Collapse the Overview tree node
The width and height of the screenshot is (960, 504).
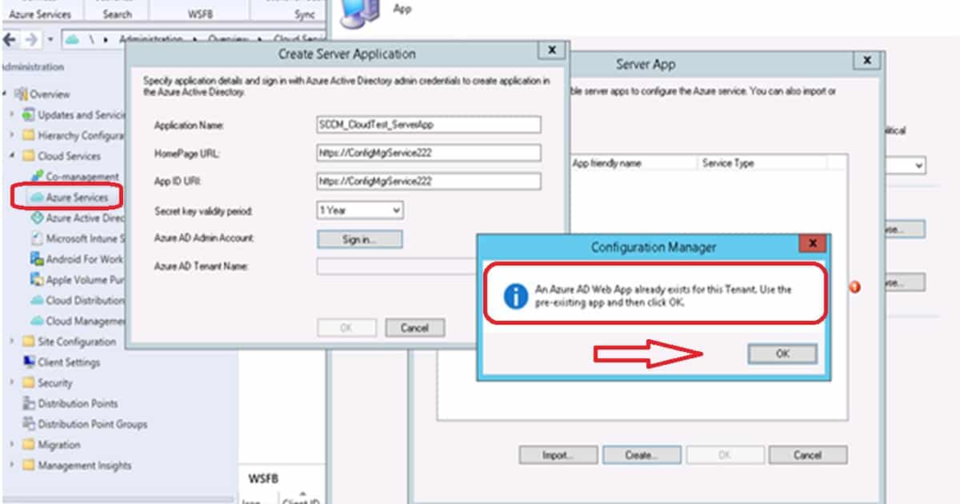[5, 94]
